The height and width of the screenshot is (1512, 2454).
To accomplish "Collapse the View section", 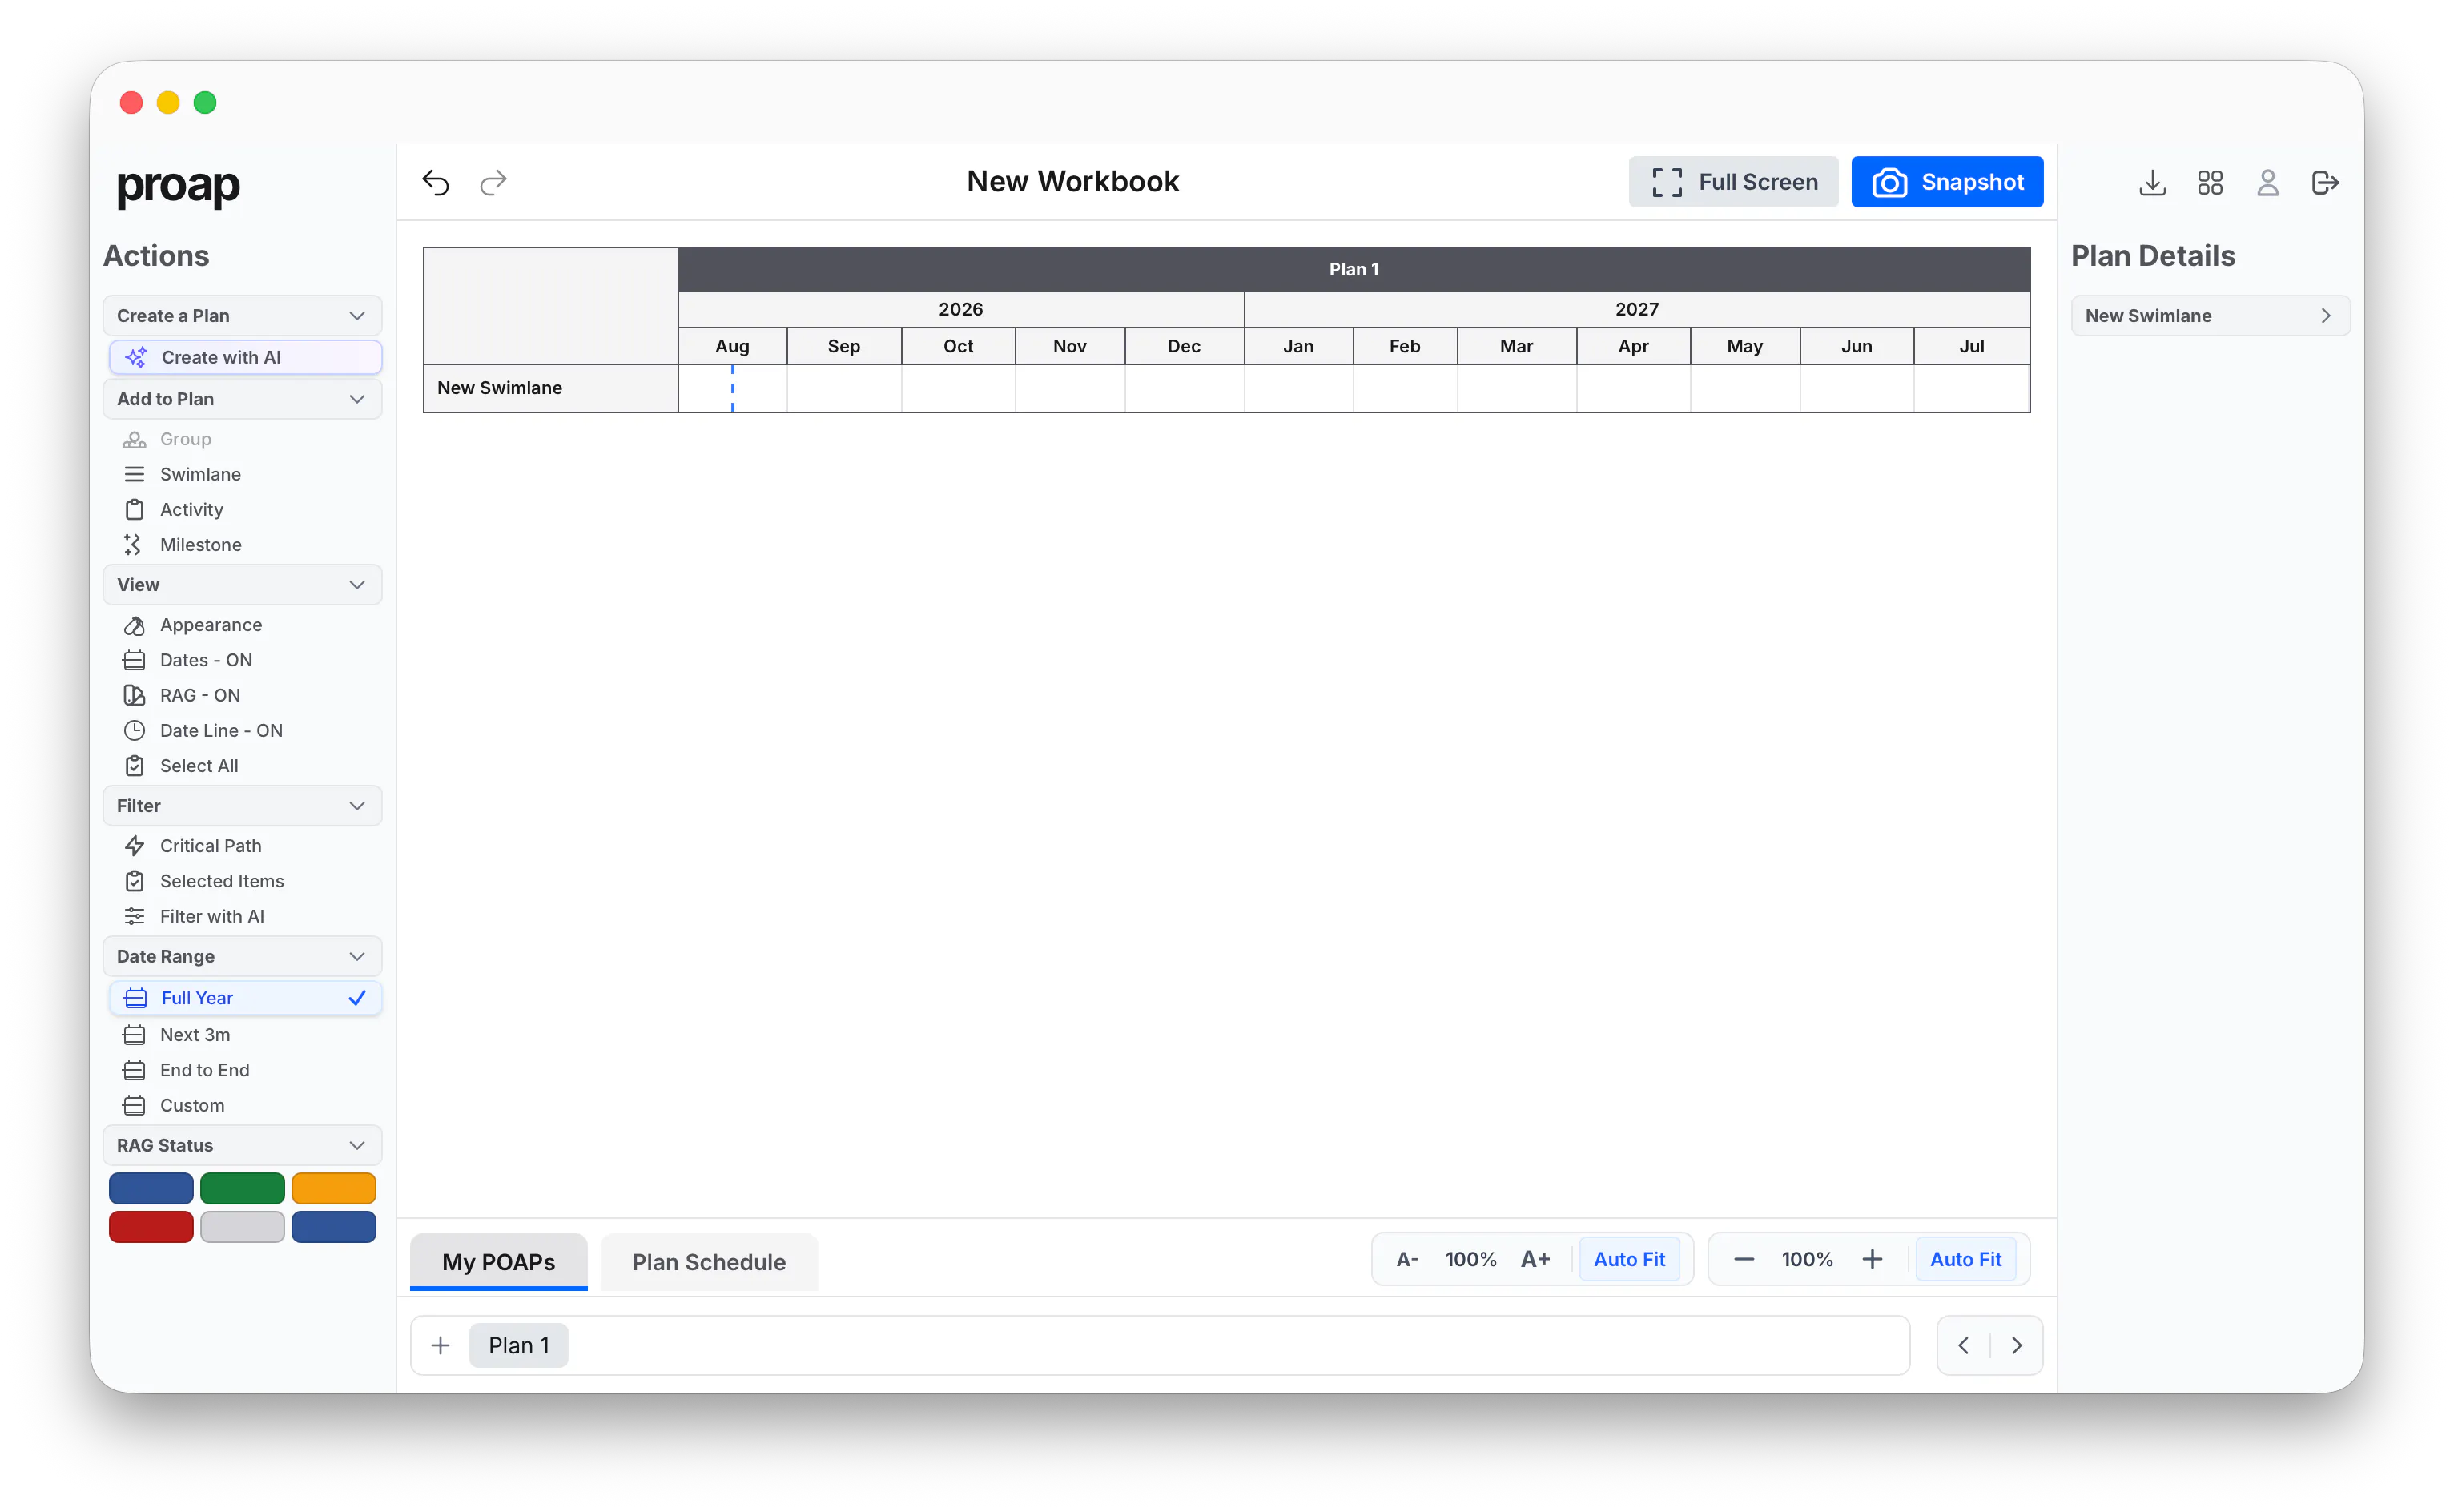I will (x=243, y=585).
